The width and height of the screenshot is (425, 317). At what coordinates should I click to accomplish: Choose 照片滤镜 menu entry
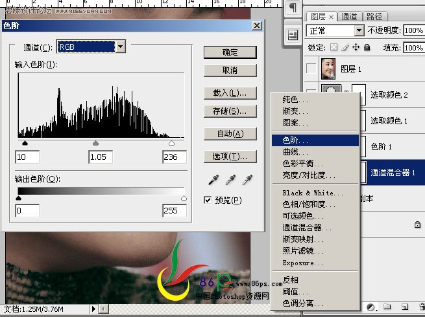coord(315,251)
